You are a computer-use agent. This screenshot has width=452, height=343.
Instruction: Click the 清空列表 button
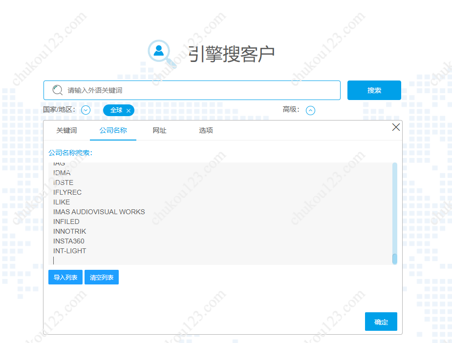click(102, 277)
